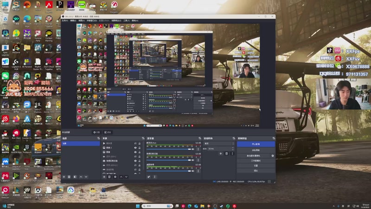Screen dimensions: 371x209
Task: Open 场景集合(S) menu in OBS
Action: pos(116,20)
